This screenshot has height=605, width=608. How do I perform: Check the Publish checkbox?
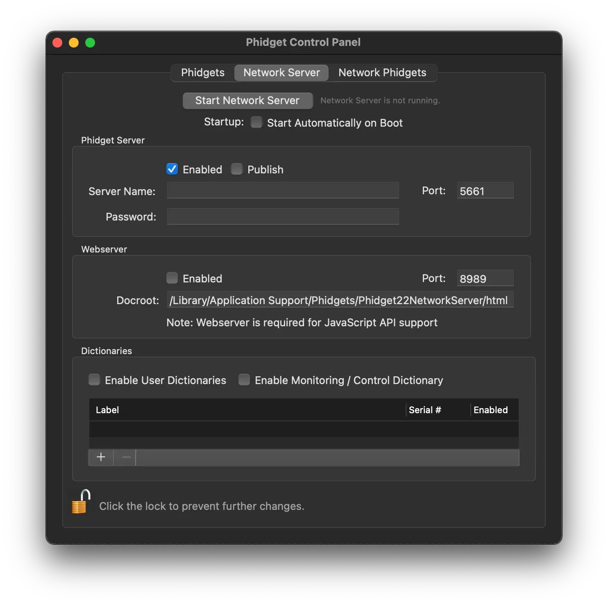237,169
